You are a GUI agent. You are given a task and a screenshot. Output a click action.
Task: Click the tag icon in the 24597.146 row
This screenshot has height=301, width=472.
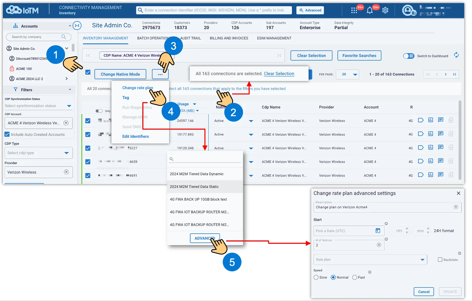pyautogui.click(x=421, y=120)
